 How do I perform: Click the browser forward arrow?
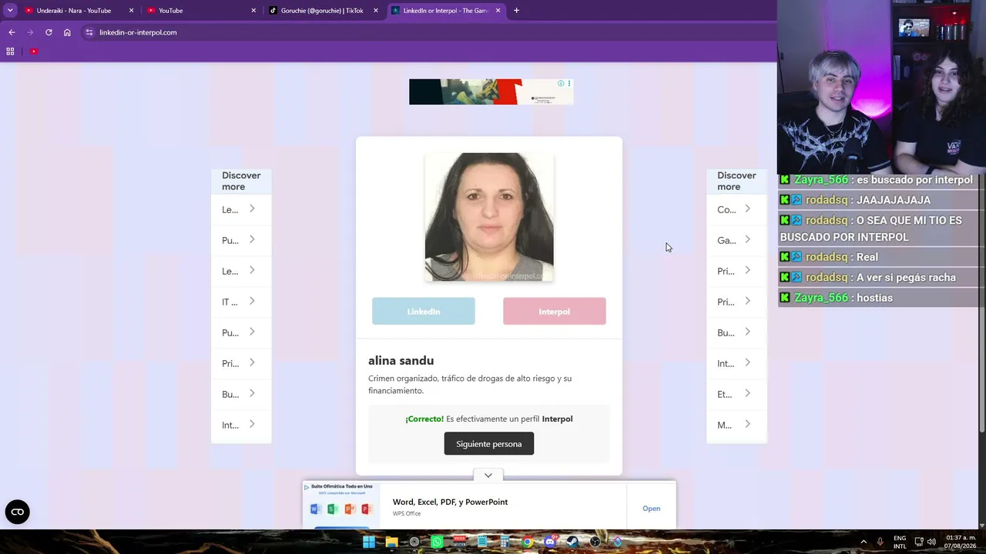30,32
